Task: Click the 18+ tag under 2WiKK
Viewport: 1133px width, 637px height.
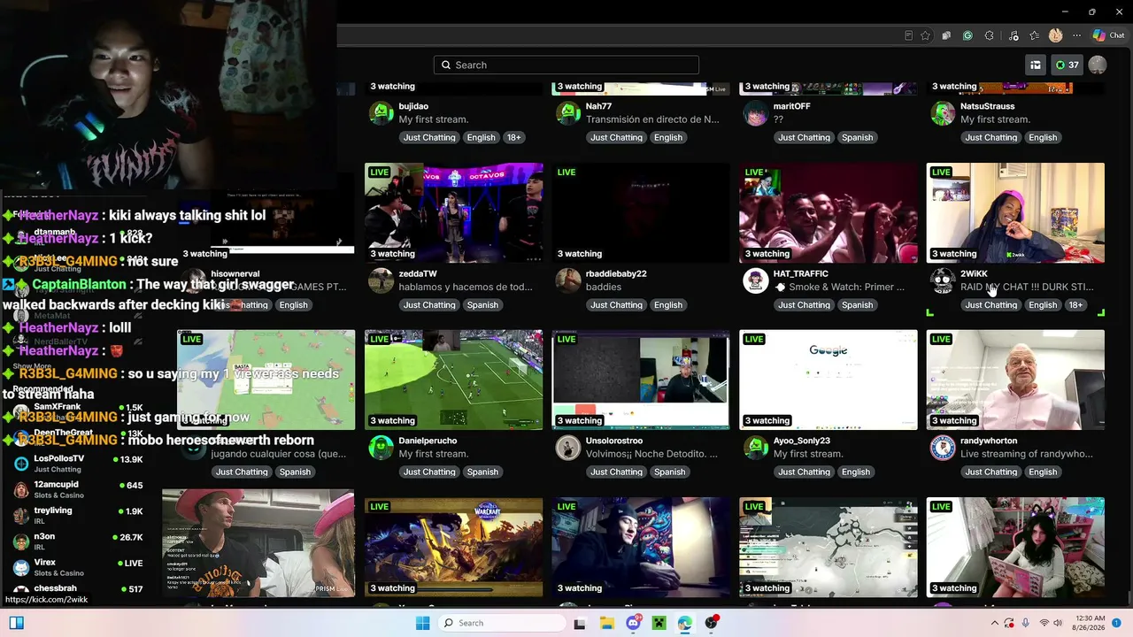Action: click(x=1075, y=304)
